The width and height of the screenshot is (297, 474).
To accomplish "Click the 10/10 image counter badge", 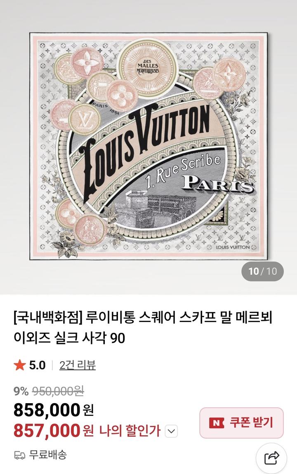I will coord(262,271).
